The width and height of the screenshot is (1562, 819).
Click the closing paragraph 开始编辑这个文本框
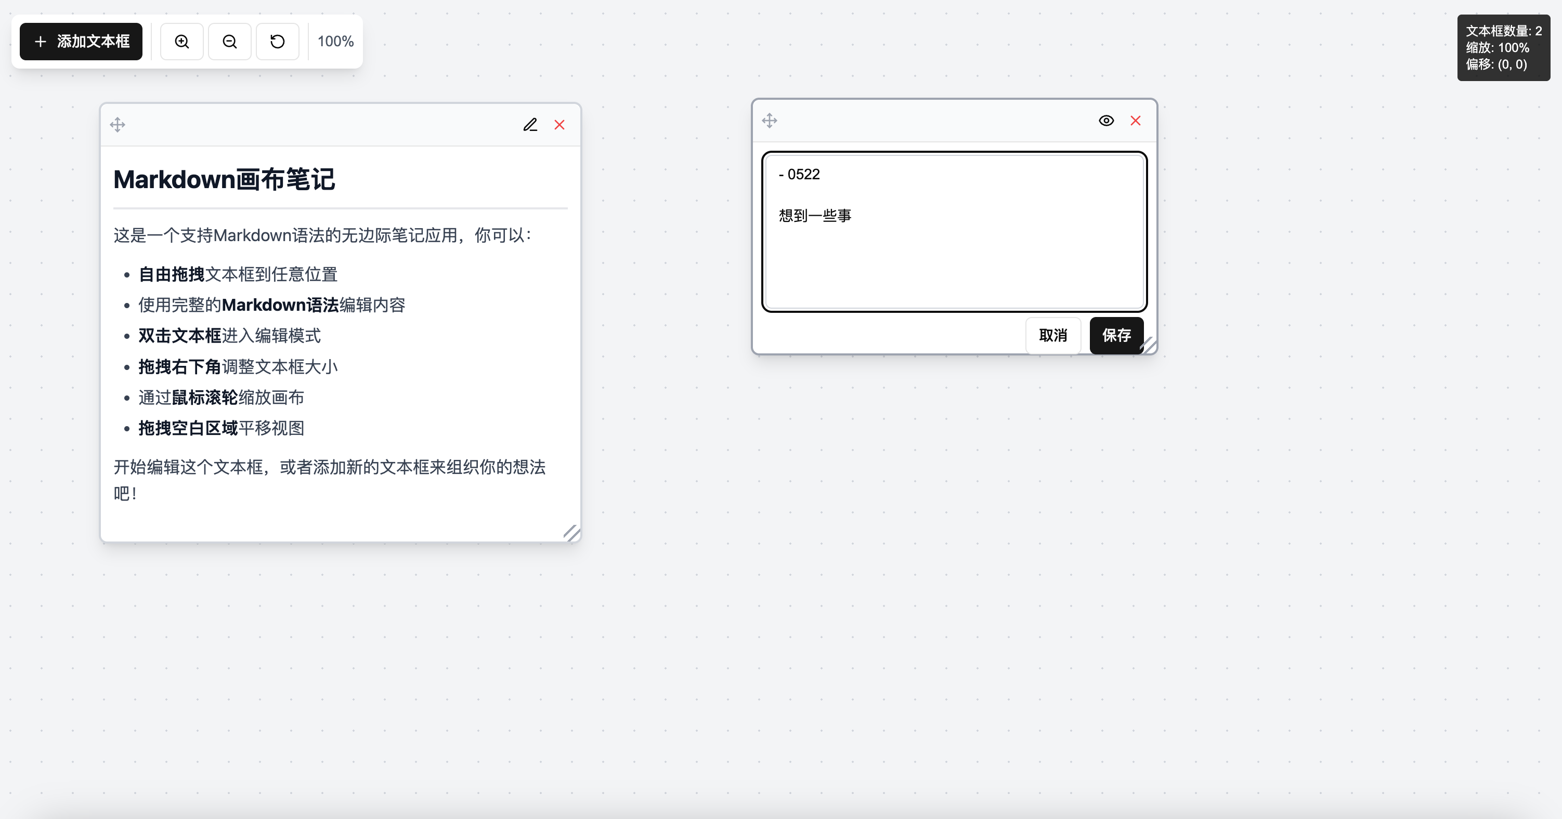coord(330,480)
